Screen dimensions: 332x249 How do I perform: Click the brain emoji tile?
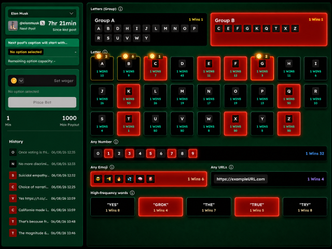[140, 179]
